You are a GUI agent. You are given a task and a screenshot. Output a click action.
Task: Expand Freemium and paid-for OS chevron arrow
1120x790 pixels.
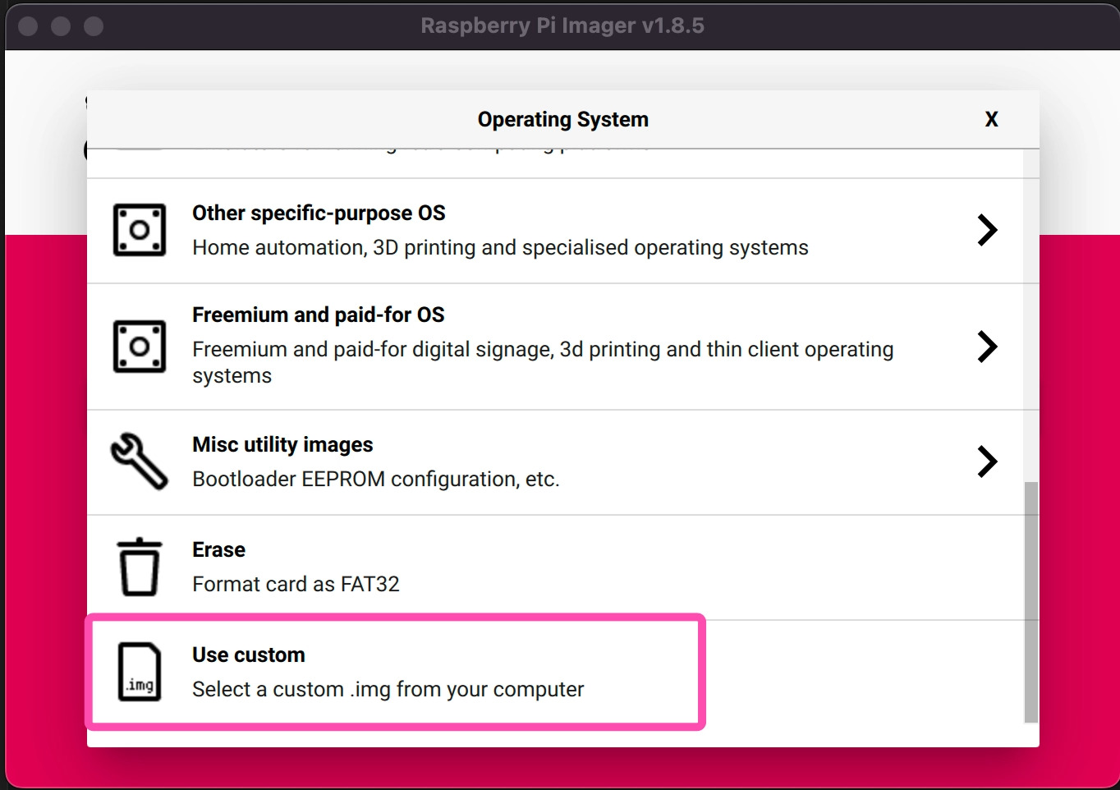(x=987, y=347)
